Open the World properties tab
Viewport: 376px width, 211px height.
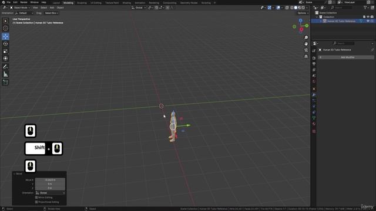point(314,81)
